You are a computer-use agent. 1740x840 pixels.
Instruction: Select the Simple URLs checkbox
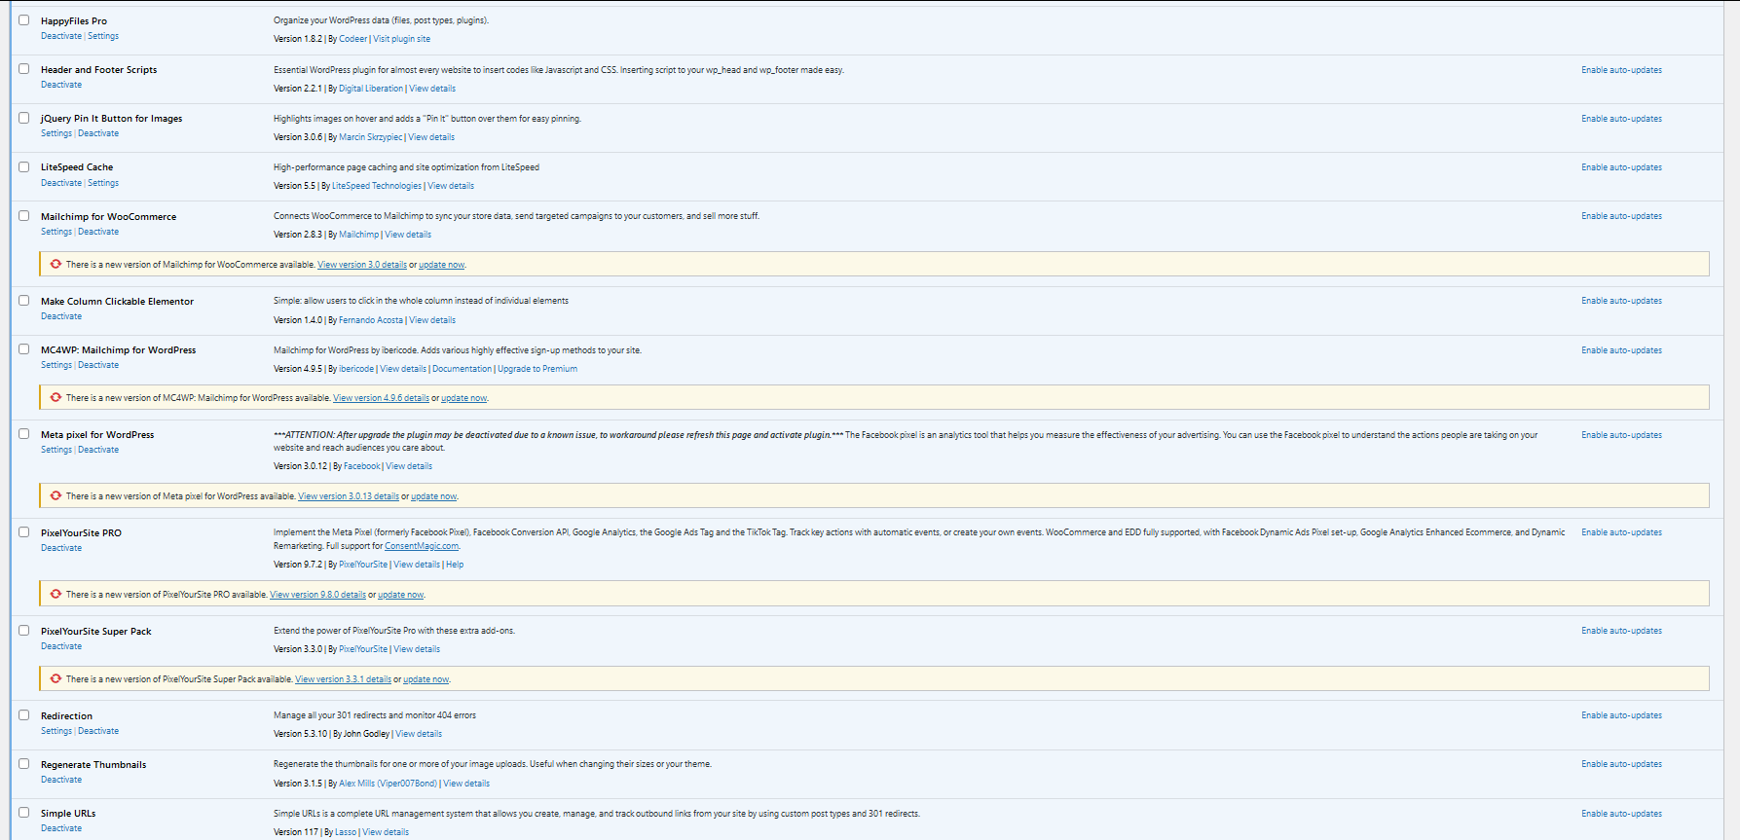(24, 813)
